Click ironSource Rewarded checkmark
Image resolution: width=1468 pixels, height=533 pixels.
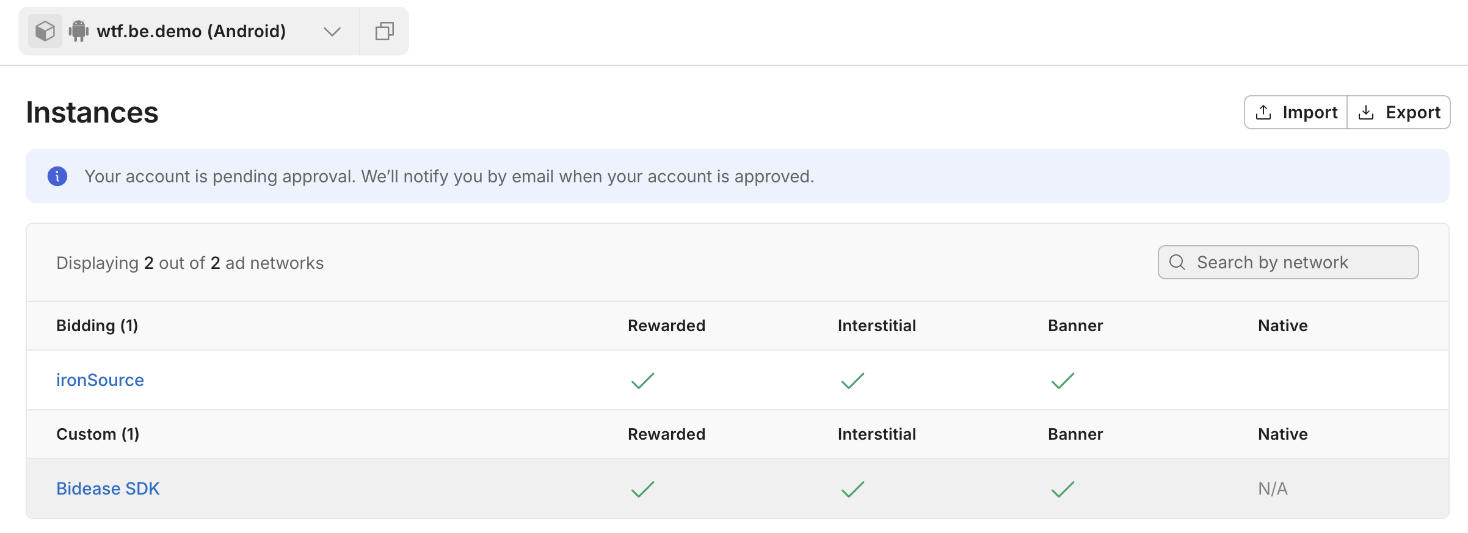(642, 381)
